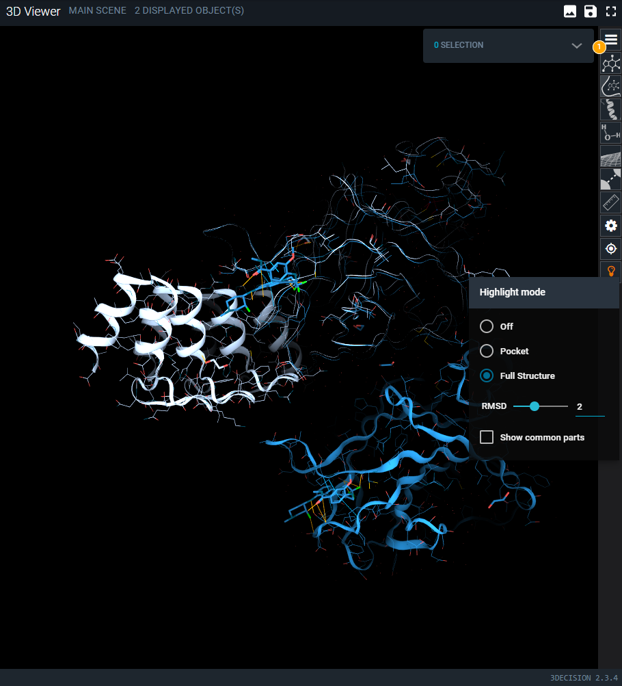Open the 2 DISPLAYED OBJECT(S) tab
The height and width of the screenshot is (686, 622).
pos(189,10)
